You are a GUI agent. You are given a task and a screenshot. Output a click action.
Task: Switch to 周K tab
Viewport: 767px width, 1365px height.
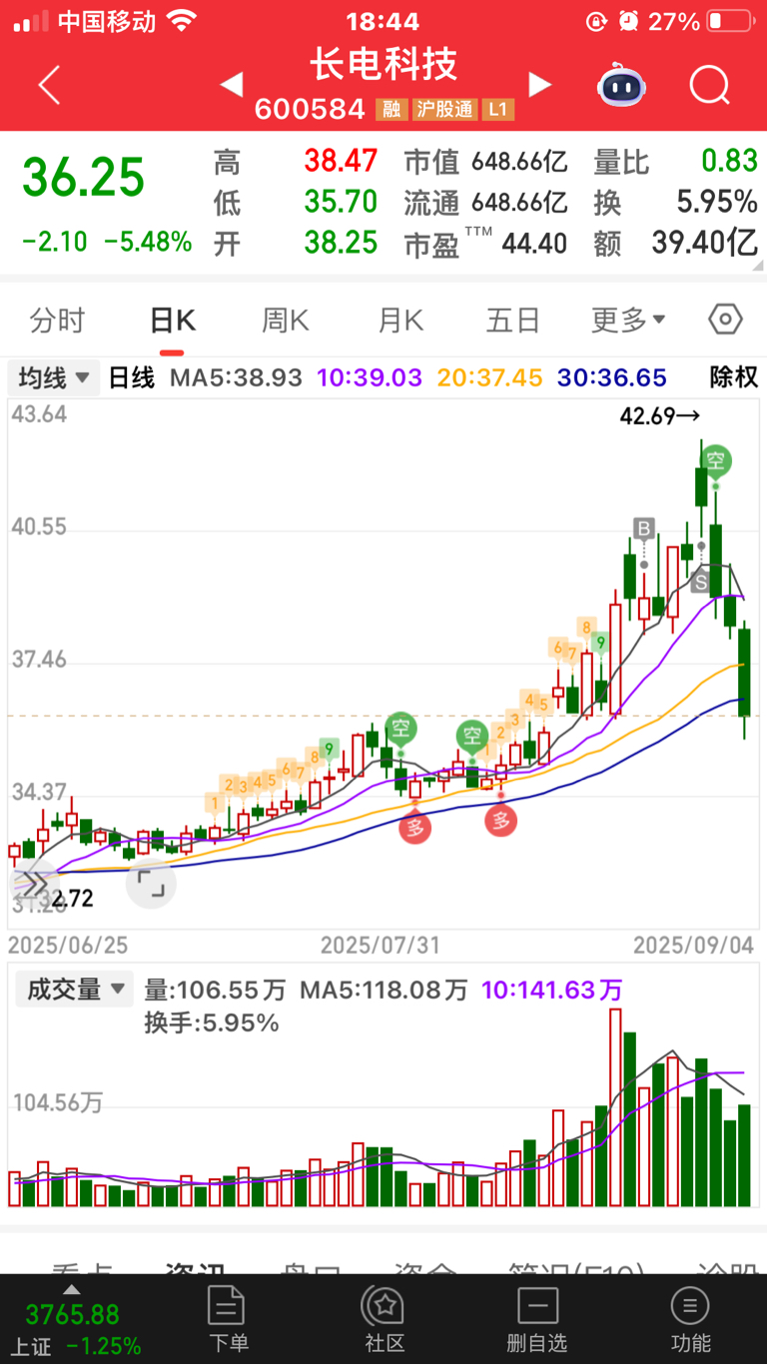(286, 321)
